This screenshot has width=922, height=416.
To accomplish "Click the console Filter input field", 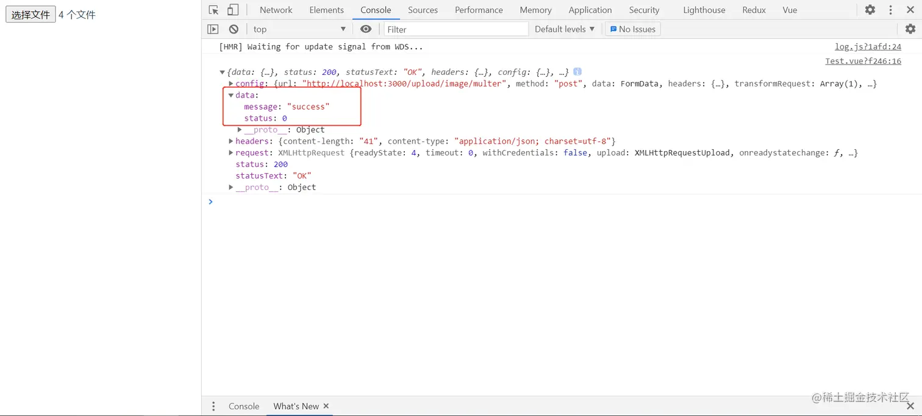I will point(456,29).
